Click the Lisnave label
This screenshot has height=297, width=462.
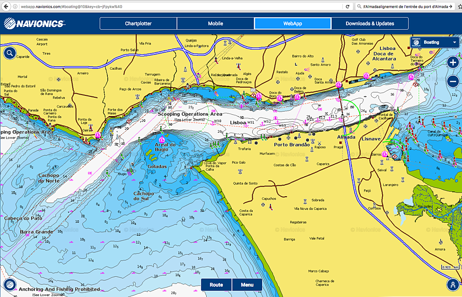tap(371, 139)
